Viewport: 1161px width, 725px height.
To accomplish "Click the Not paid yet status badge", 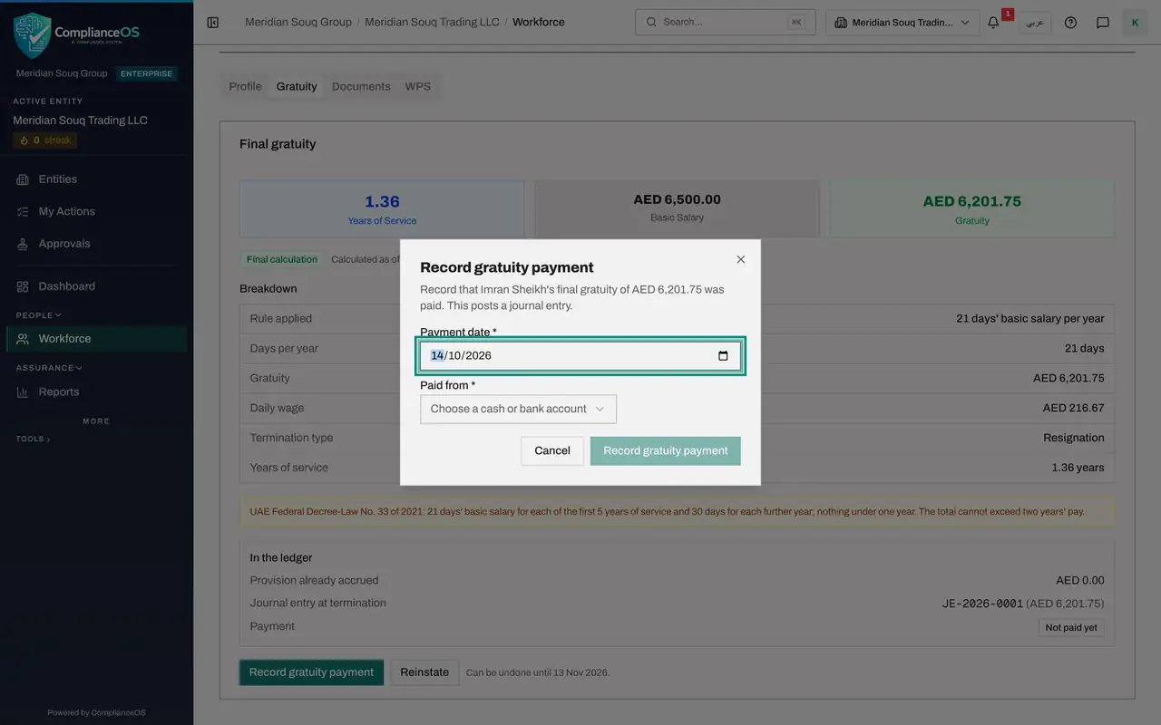I will click(x=1071, y=628).
